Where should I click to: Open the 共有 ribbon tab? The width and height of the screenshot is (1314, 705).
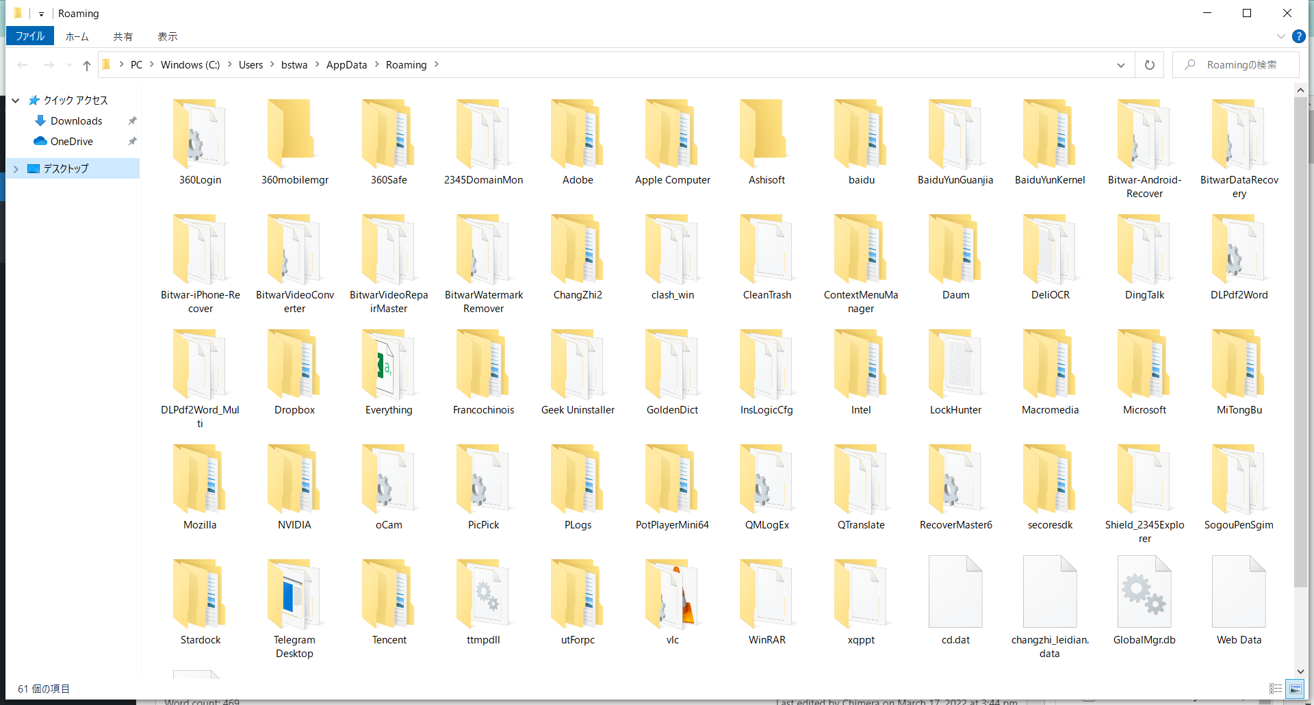(123, 36)
